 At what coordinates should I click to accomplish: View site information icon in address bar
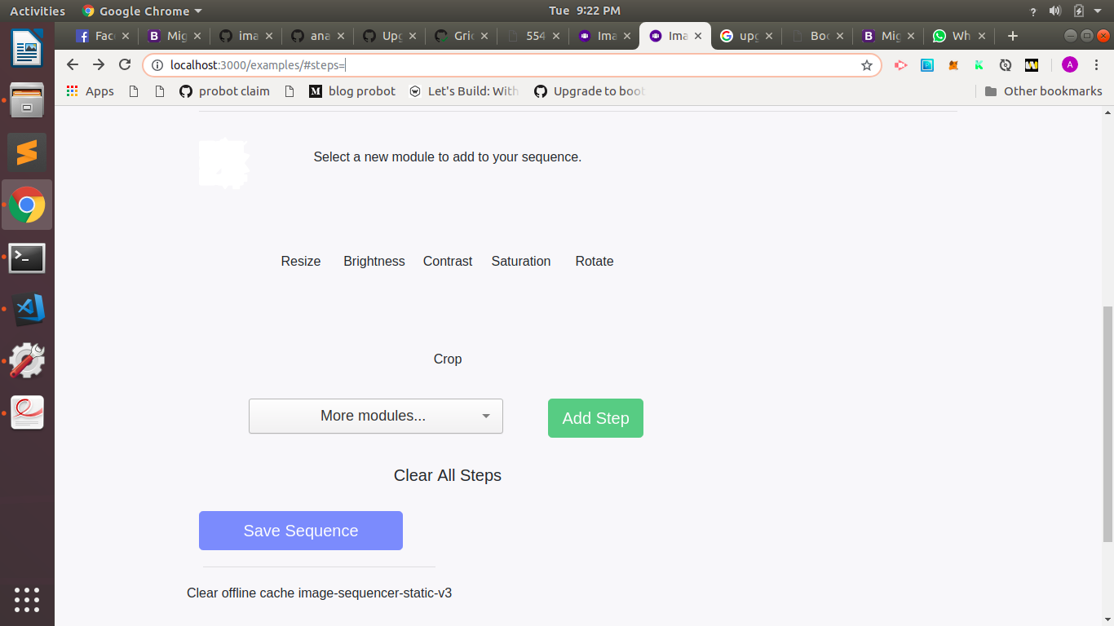(157, 65)
